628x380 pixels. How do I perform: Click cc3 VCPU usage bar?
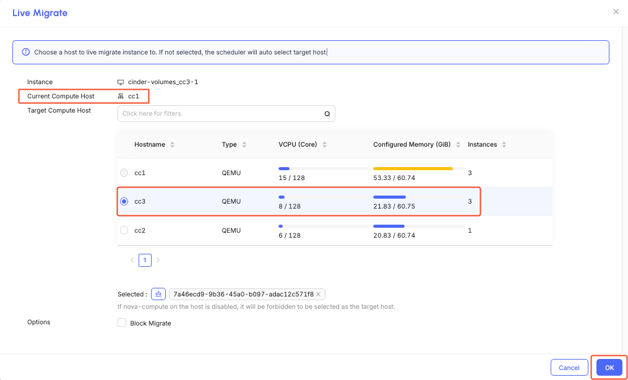pyautogui.click(x=324, y=197)
